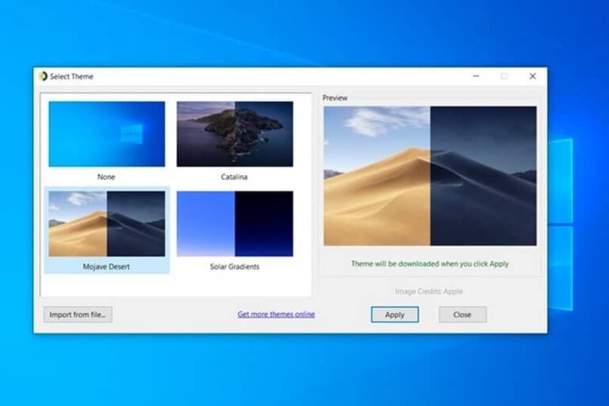The image size is (609, 406).
Task: Click the "Solar Gradients" label text
Action: pyautogui.click(x=235, y=266)
